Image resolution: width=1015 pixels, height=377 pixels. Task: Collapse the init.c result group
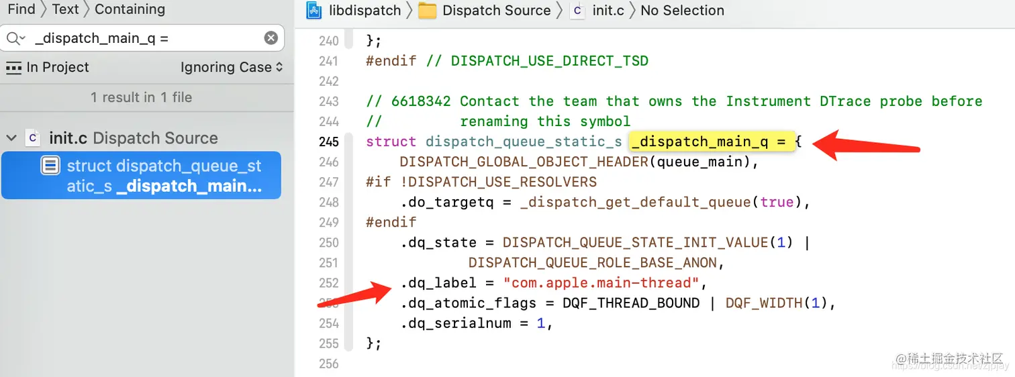click(x=11, y=138)
